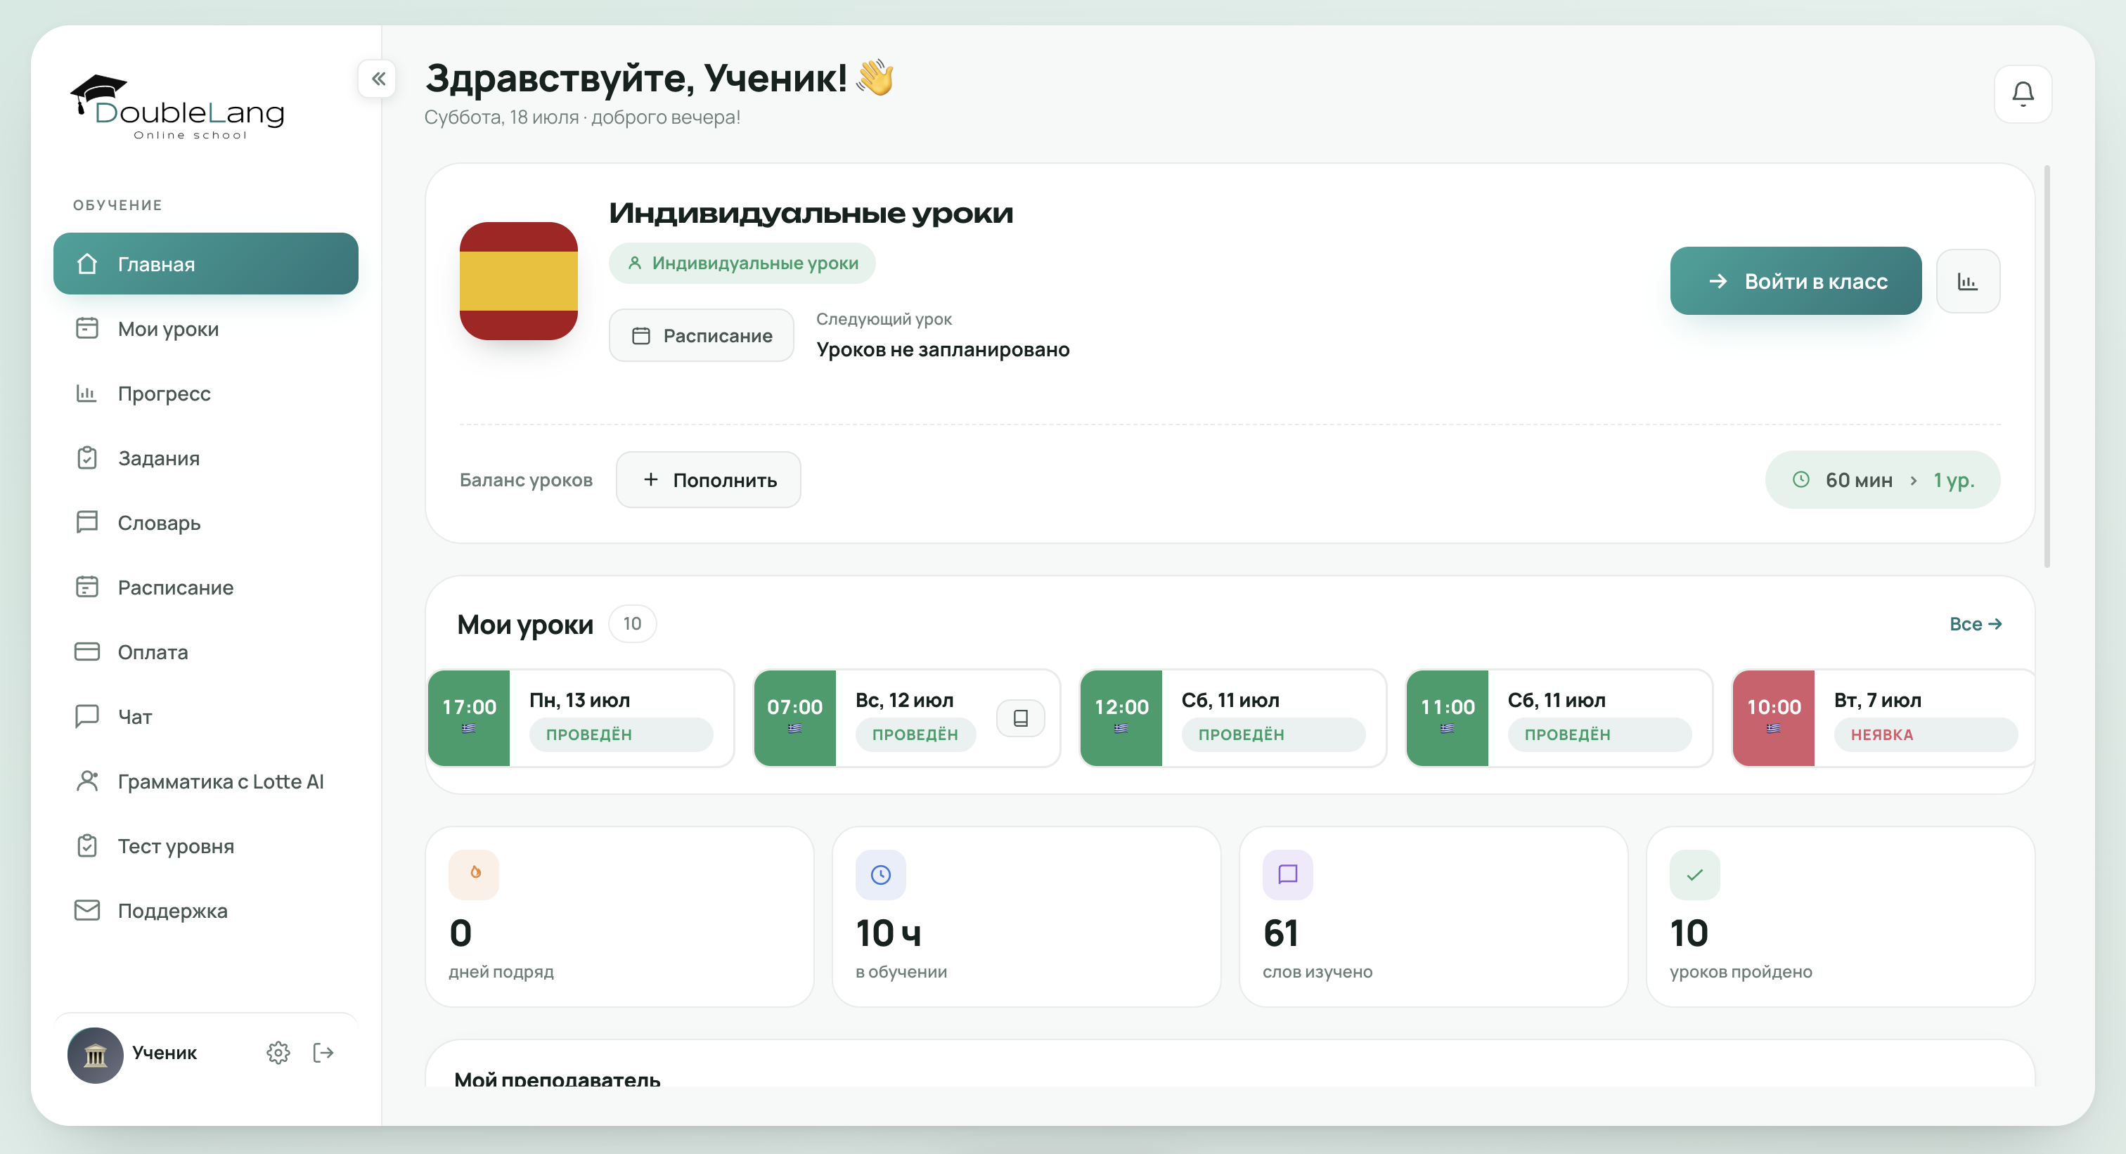Go to Мои уроки in sidebar

coord(205,328)
